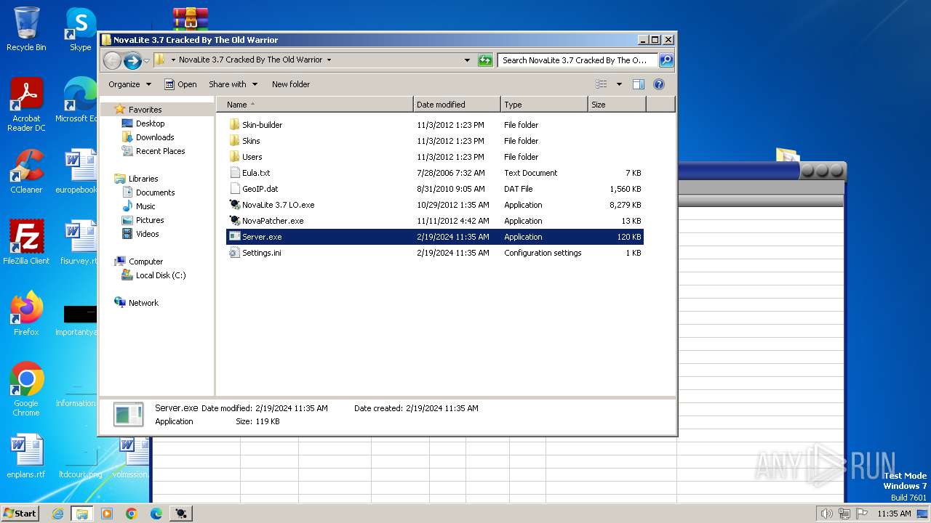Click the search magnifier icon
The height and width of the screenshot is (523, 931).
click(666, 60)
